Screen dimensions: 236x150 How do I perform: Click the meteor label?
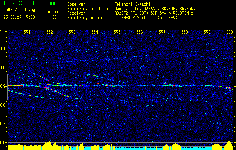click(53, 12)
